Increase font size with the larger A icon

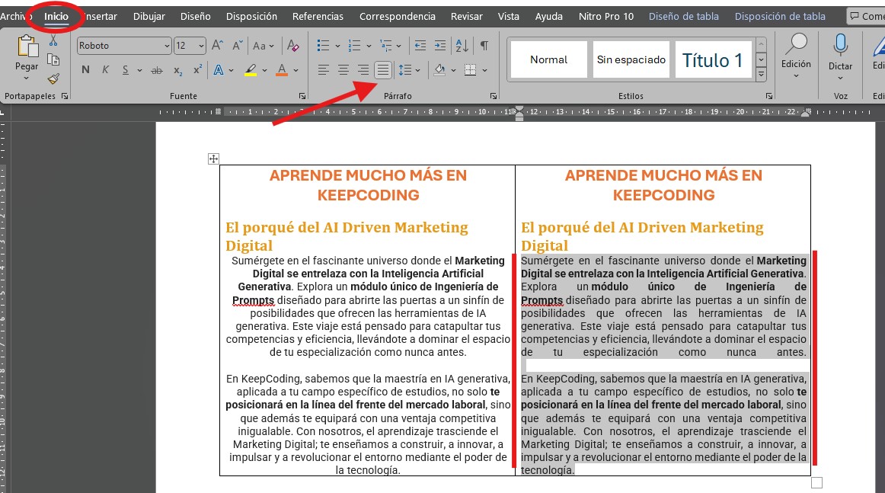tap(217, 45)
